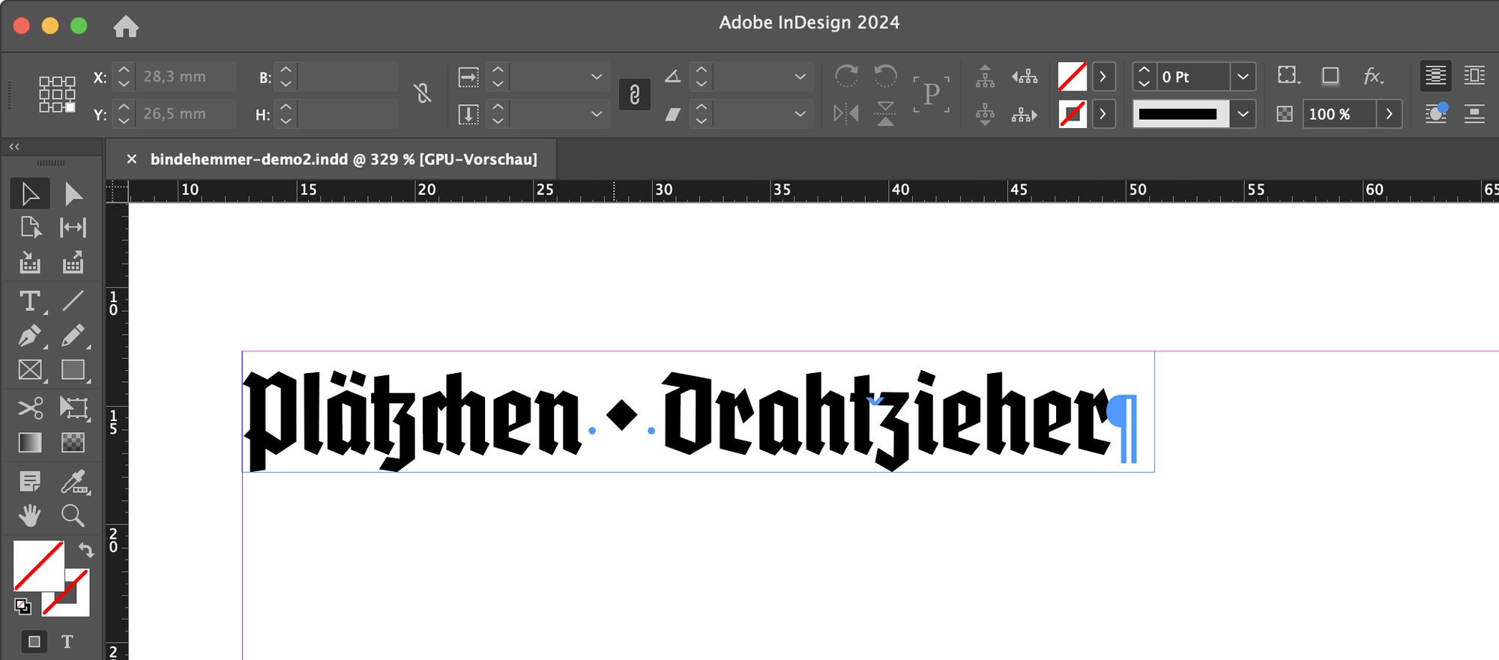1499x660 pixels.
Task: Select the Free Transform tool
Action: [73, 408]
